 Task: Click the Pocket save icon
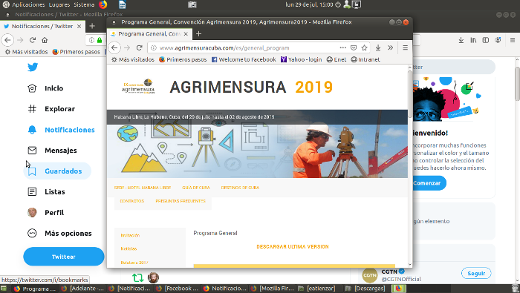coord(354,47)
